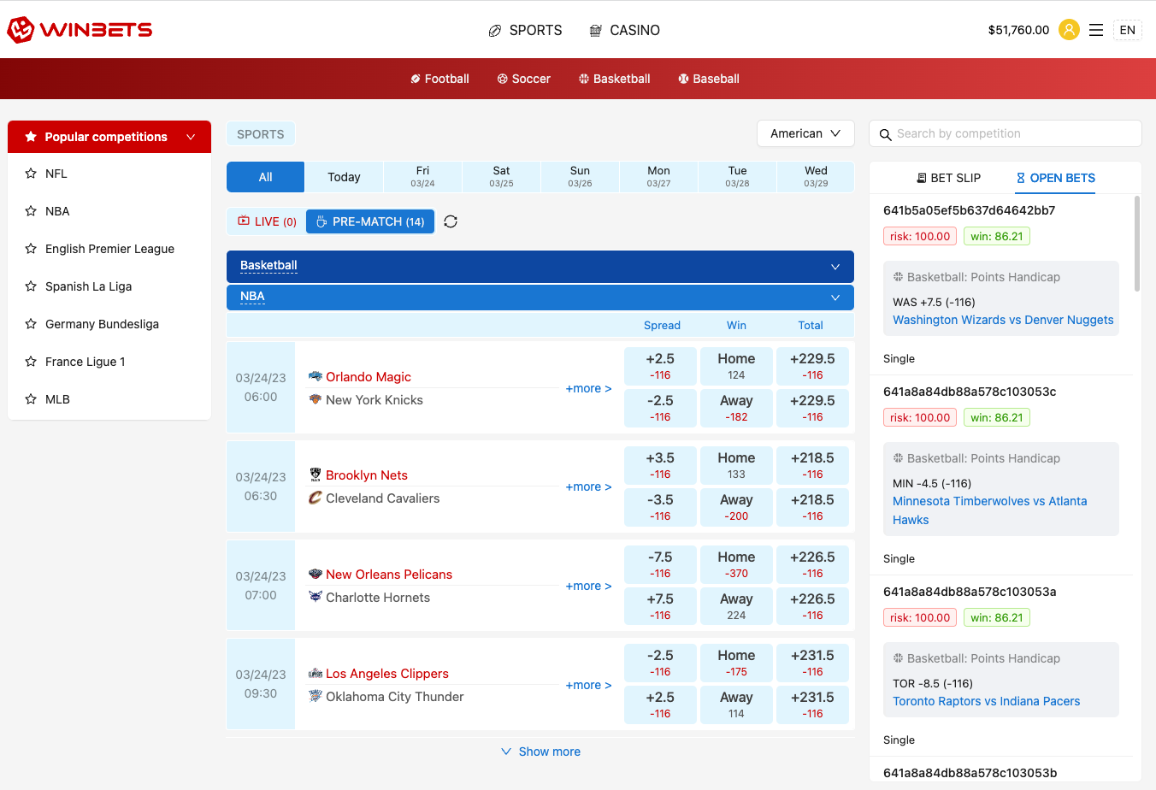Click the refresh matches icon

coord(451,221)
